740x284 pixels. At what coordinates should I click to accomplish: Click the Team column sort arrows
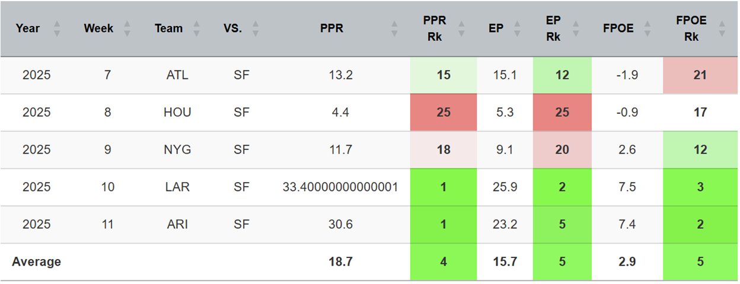tap(197, 28)
